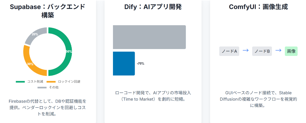Toggle the コスト削減 legend label
This screenshot has width=306, height=123.
[35, 82]
